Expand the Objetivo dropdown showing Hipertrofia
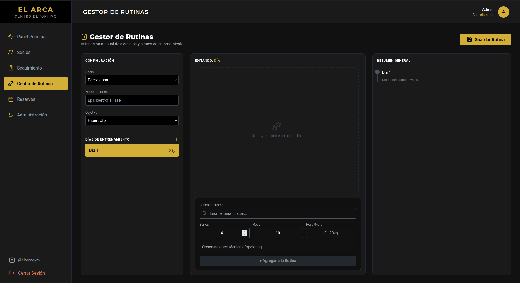This screenshot has width=520, height=283. click(x=132, y=120)
